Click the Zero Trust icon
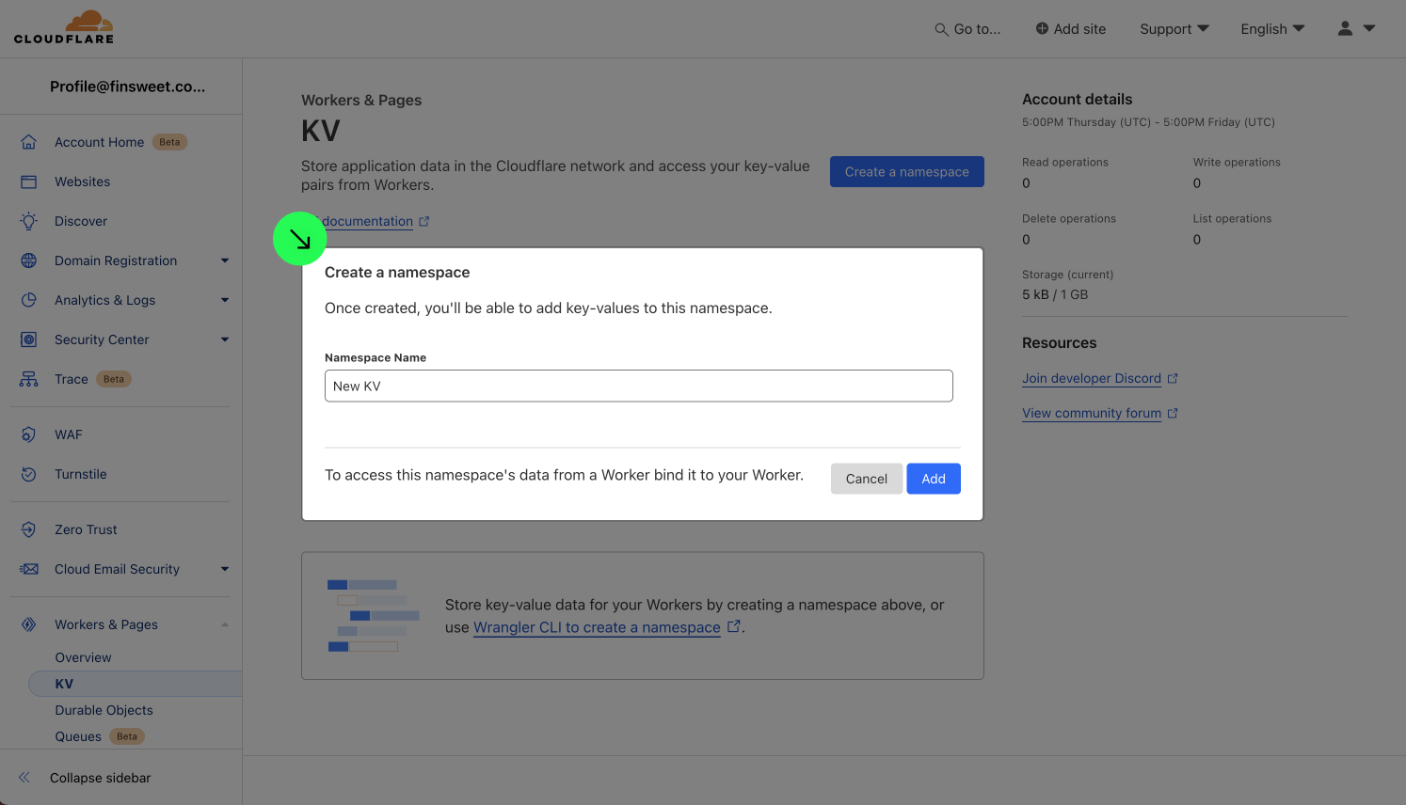Viewport: 1406px width, 805px height. 29,529
